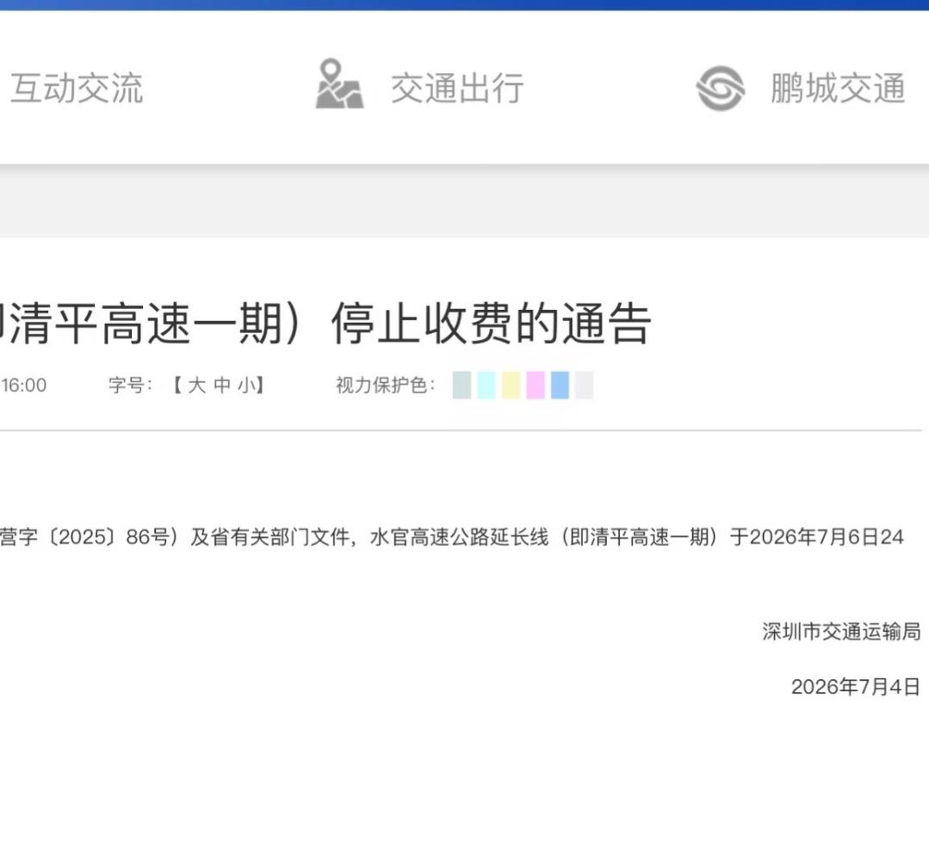929x853 pixels.
Task: Open the 鹏城交通 navigation item
Action: pyautogui.click(x=837, y=89)
